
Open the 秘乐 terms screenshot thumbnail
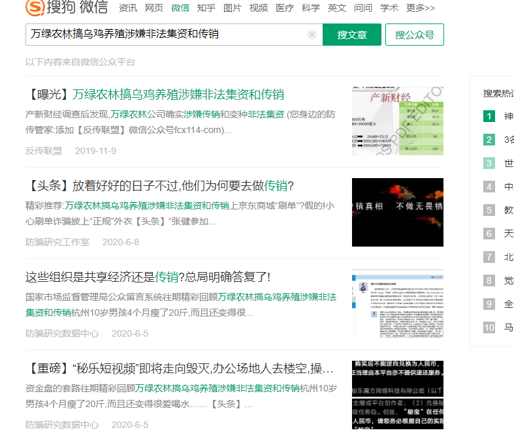point(398,395)
